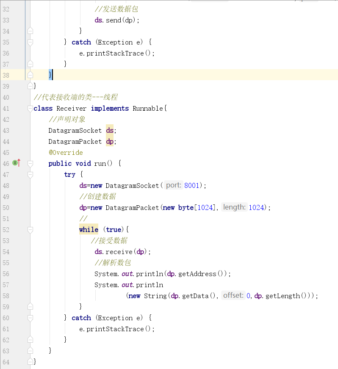The width and height of the screenshot is (338, 369).
Task: Collapse the catch block fold on line 60
Action: [30, 318]
